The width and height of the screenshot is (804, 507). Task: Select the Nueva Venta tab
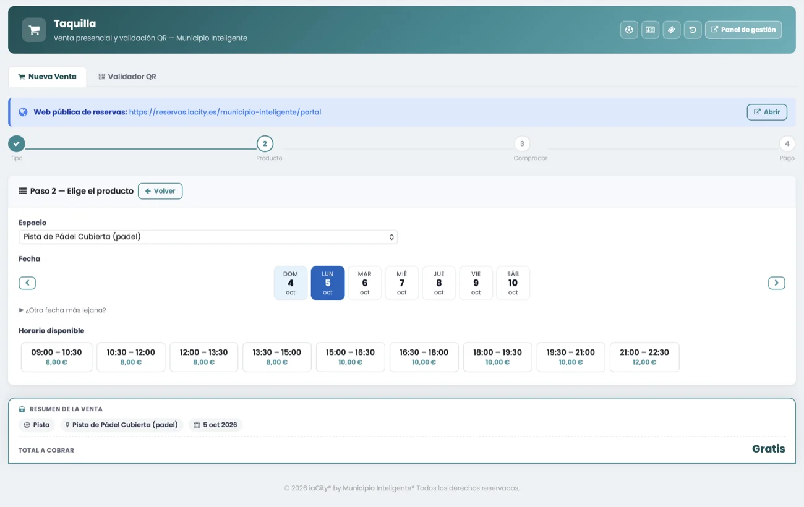tap(48, 77)
